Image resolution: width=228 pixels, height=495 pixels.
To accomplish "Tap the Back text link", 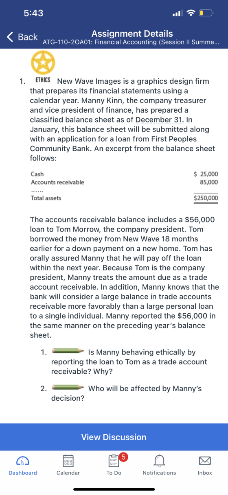I will pos(28,37).
